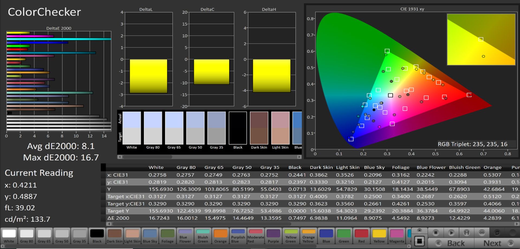
Task: Start continuous reading with the infinity icon
Action: tap(482, 232)
